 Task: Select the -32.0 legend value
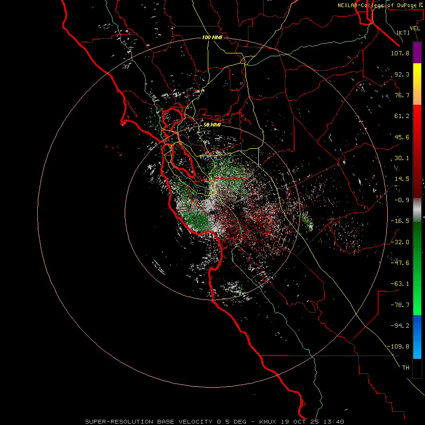(400, 242)
